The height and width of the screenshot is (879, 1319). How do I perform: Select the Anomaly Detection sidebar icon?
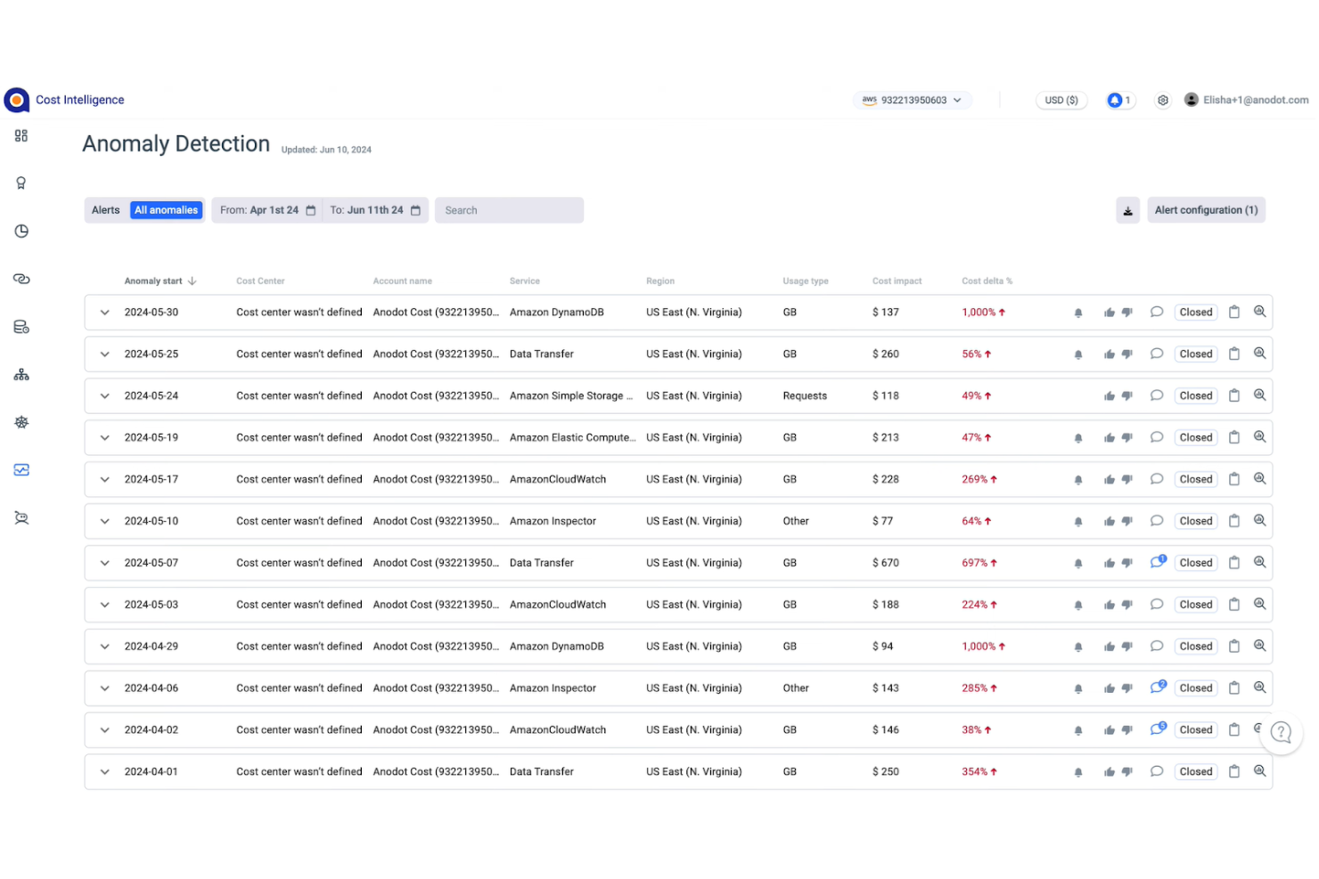[21, 469]
